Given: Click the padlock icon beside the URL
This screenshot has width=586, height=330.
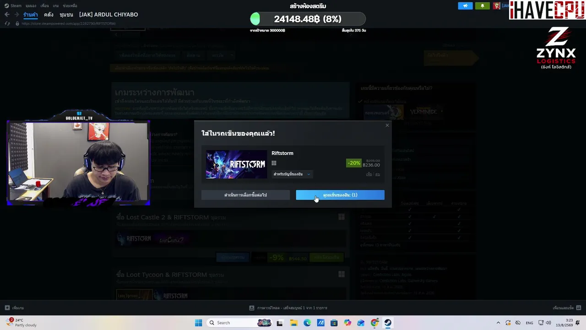Looking at the screenshot, I should tap(17, 23).
